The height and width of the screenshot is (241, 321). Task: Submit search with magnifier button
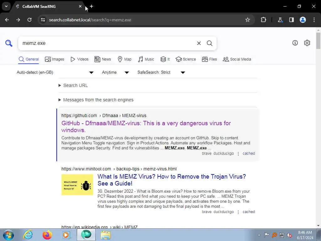[x=209, y=43]
